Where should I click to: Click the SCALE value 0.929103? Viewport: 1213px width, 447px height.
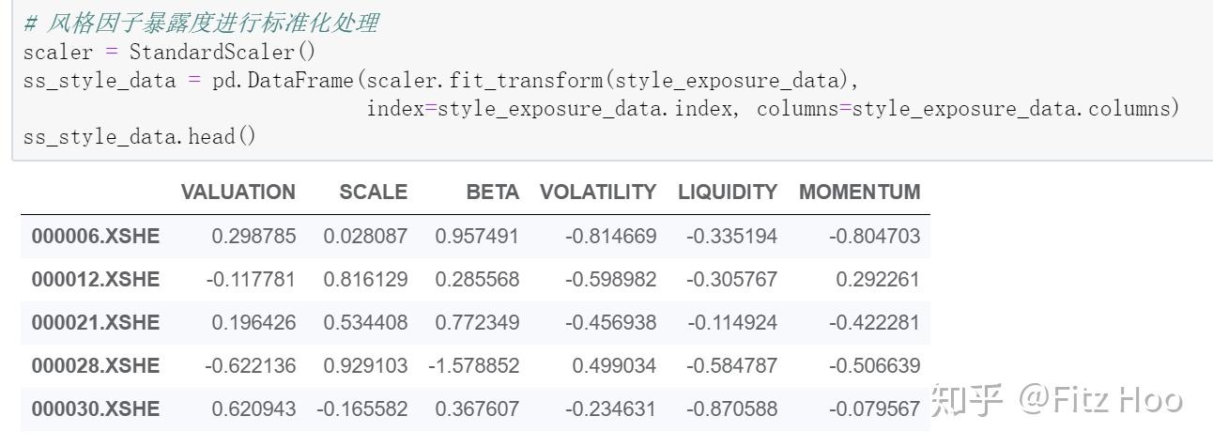[366, 366]
